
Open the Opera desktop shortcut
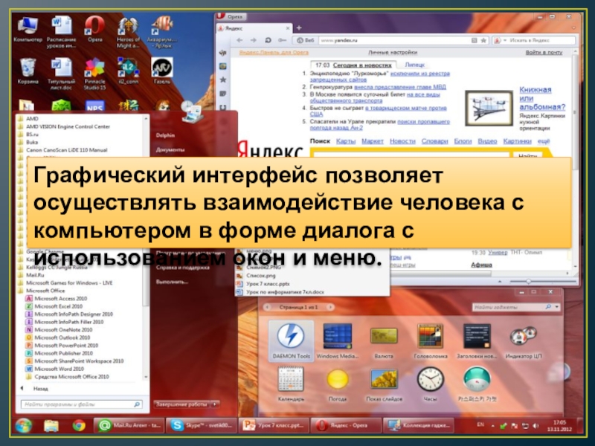[93, 30]
